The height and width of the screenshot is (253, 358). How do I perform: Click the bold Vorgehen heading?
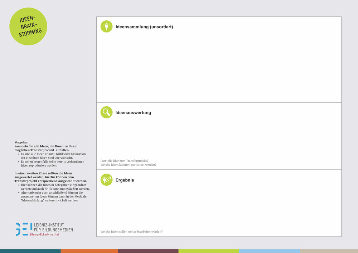click(21, 142)
